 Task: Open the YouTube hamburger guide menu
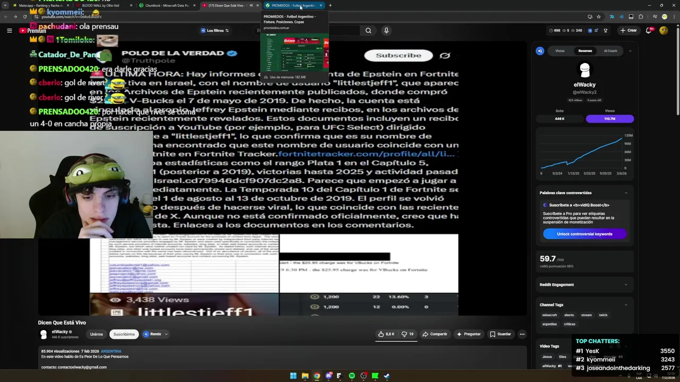9,31
